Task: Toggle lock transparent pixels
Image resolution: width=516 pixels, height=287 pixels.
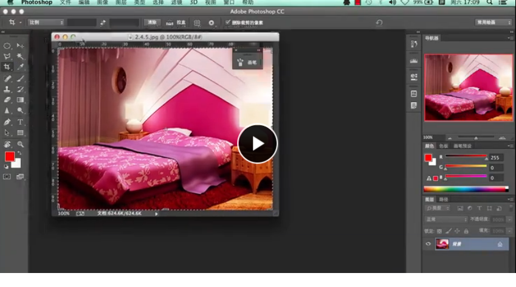Action: 439,231
